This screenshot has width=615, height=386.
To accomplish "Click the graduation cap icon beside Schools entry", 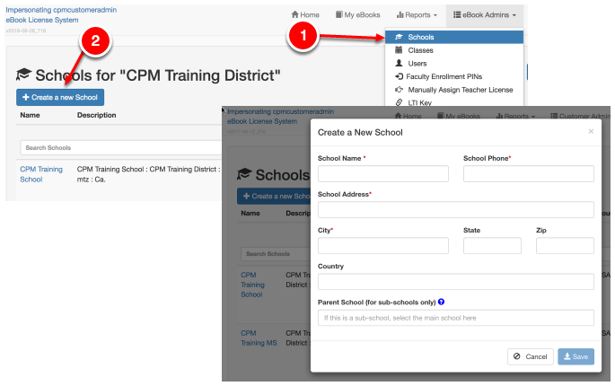I will point(399,37).
